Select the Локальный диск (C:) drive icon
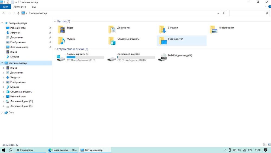The width and height of the screenshot is (271, 153). [x=61, y=58]
